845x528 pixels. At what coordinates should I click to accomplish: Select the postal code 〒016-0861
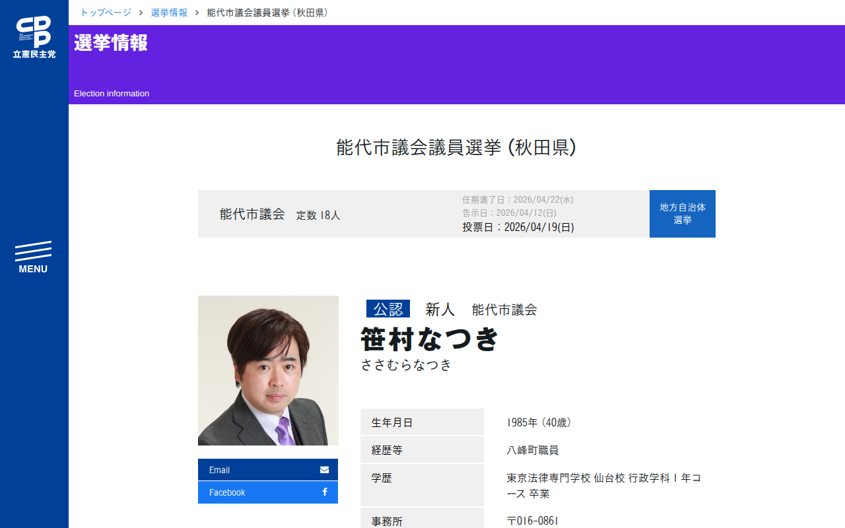[x=533, y=521]
